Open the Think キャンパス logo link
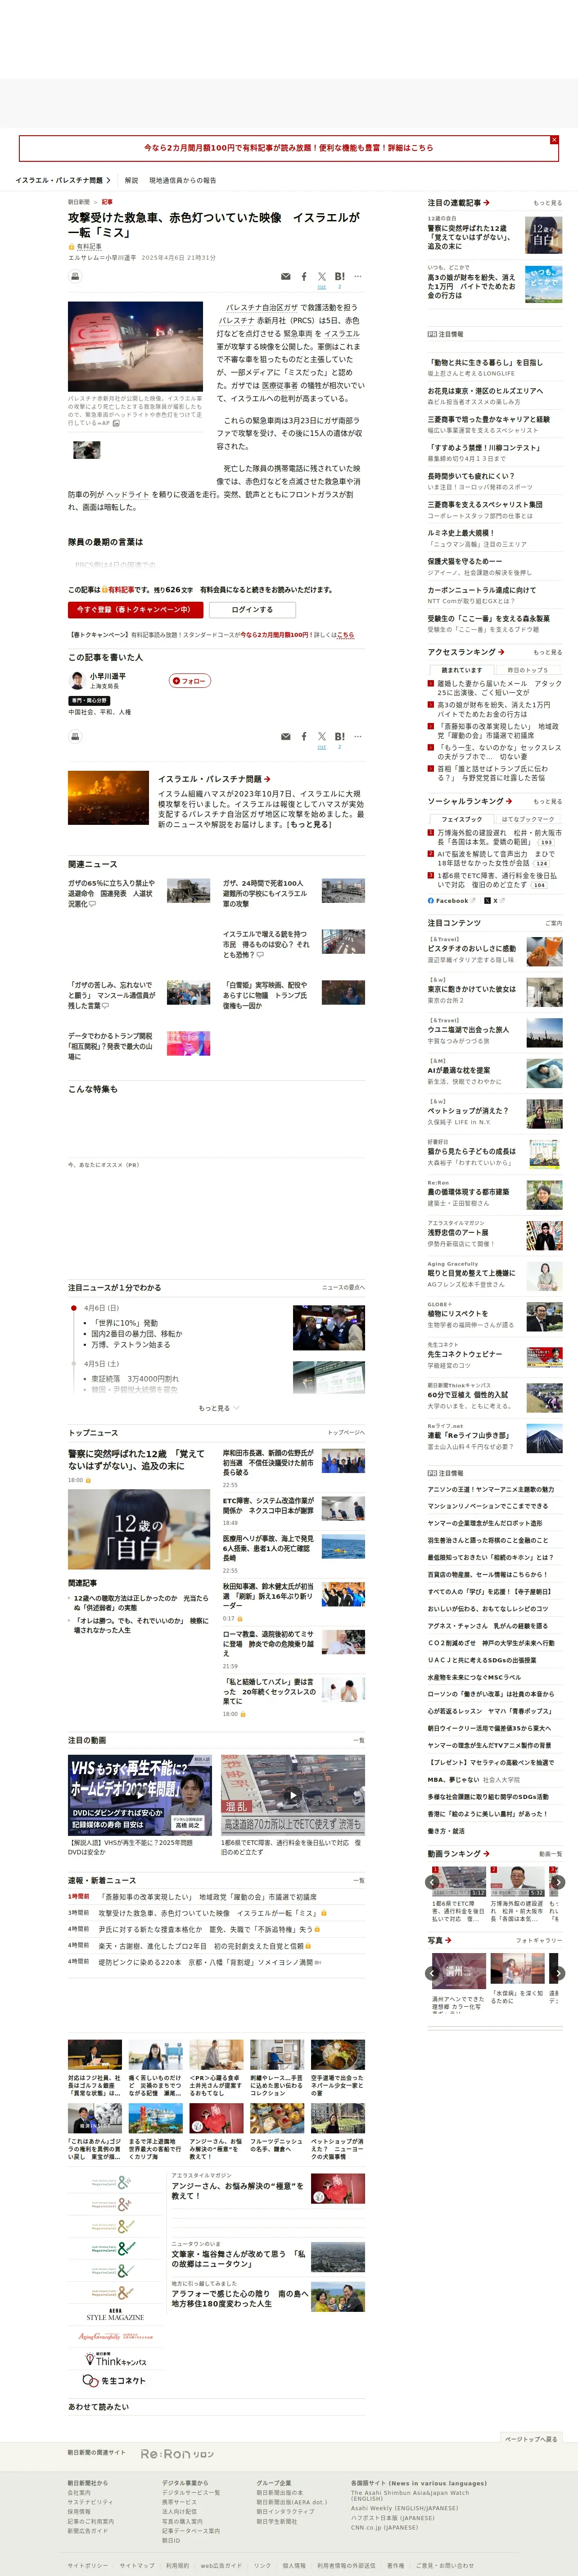The height and width of the screenshot is (2576, 578). [x=115, y=2360]
